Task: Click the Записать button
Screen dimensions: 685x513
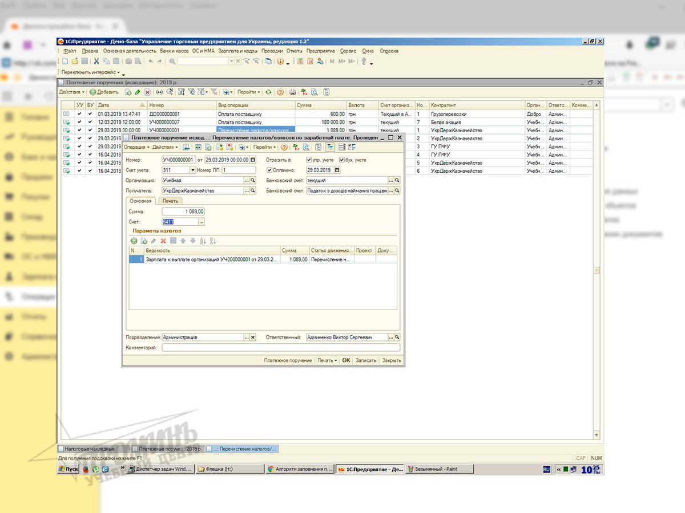Action: coord(366,360)
